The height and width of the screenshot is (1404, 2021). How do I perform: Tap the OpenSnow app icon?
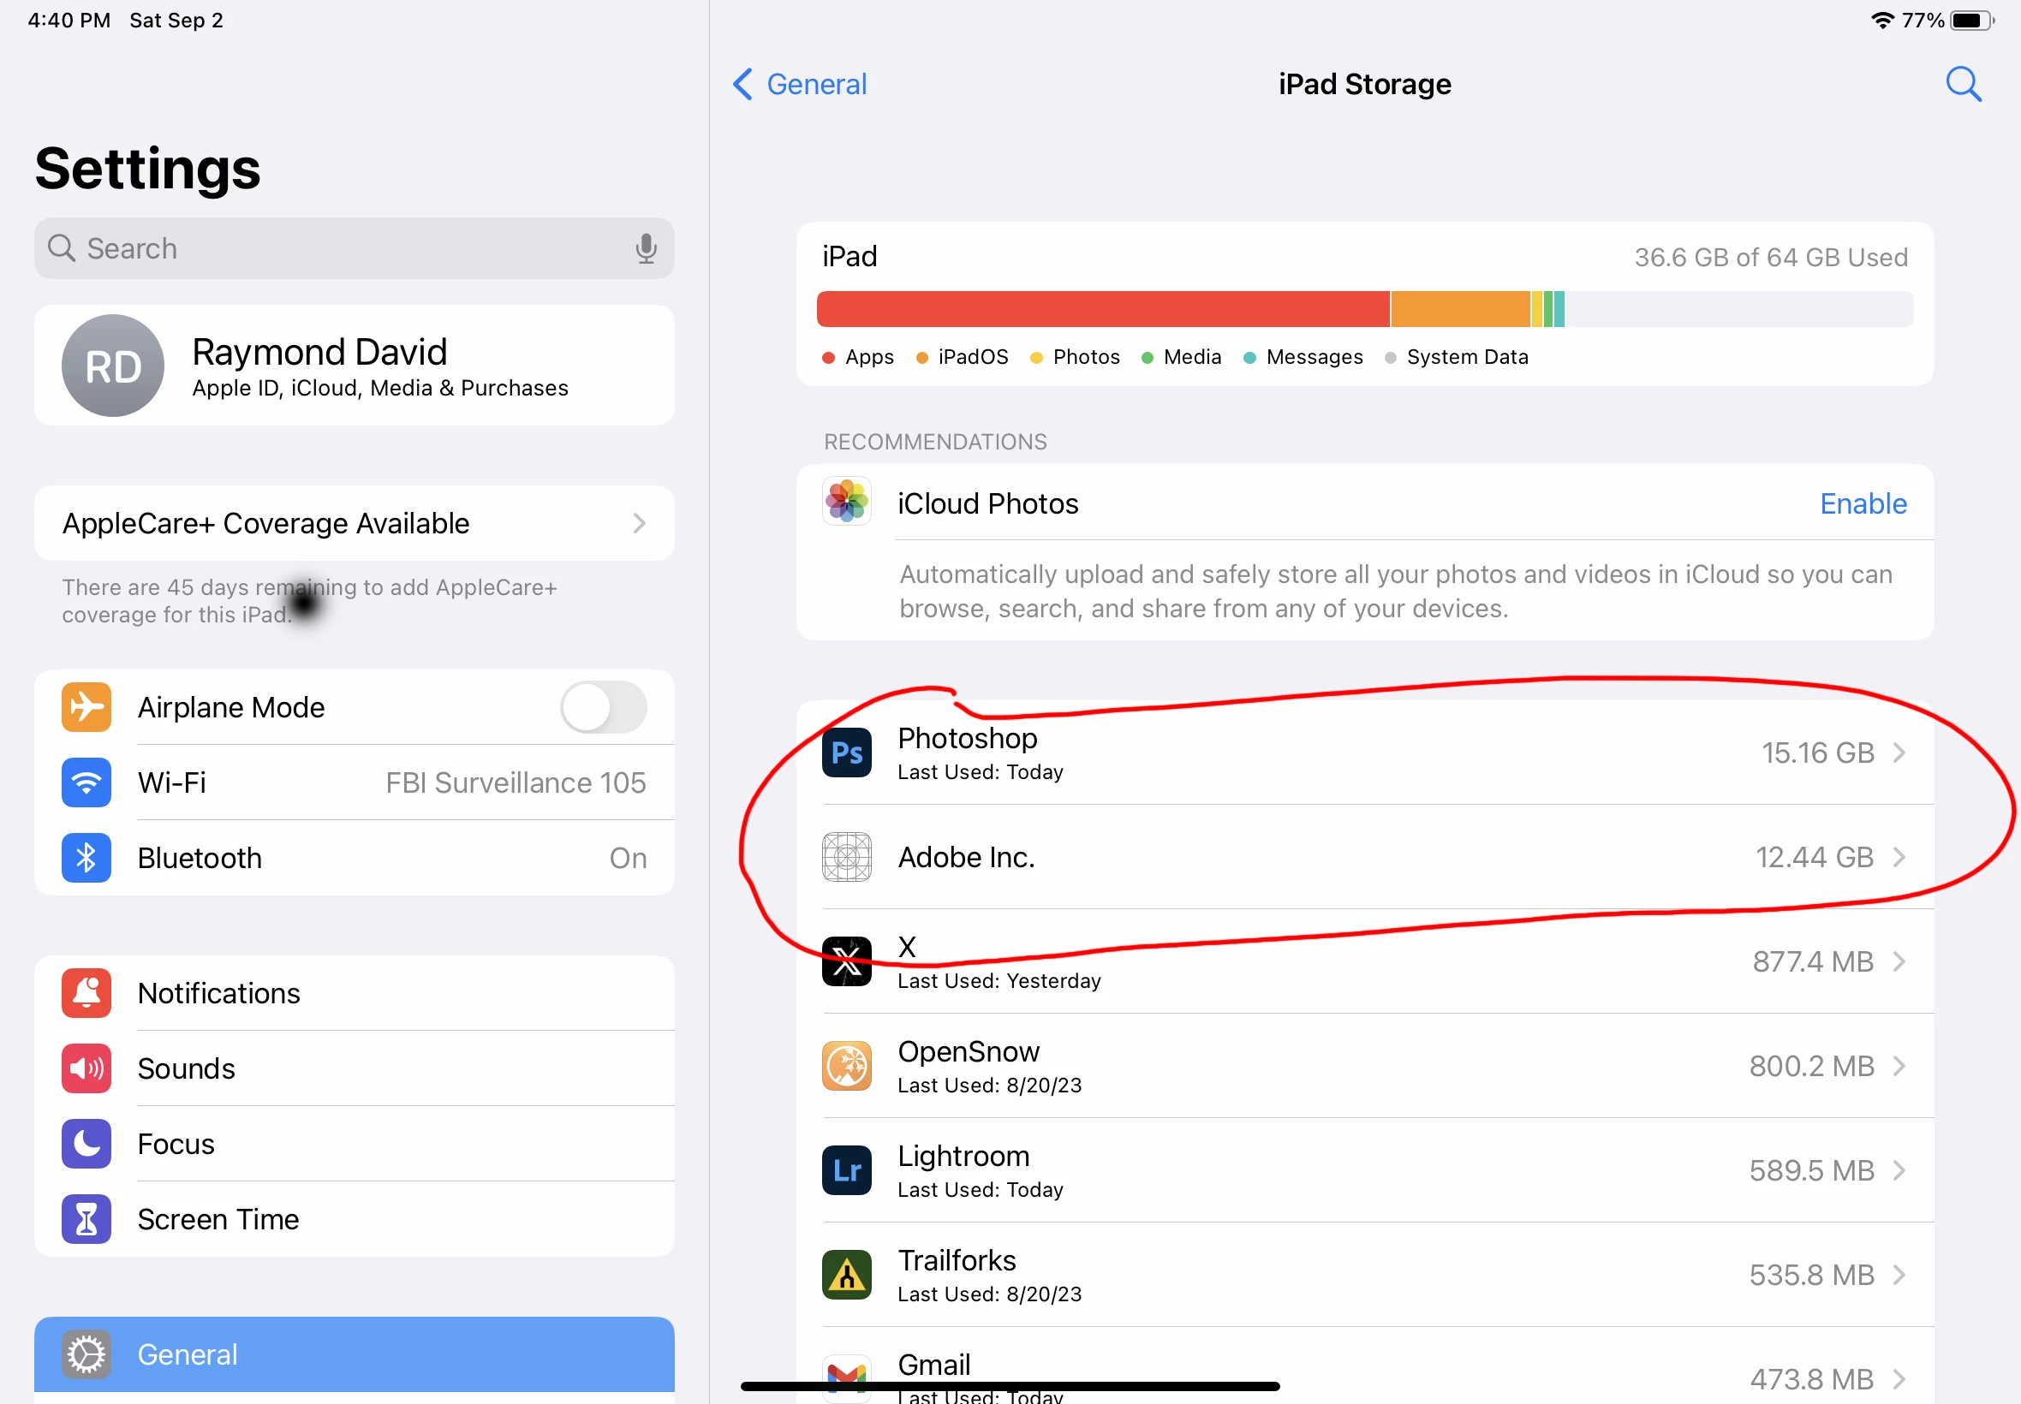846,1066
